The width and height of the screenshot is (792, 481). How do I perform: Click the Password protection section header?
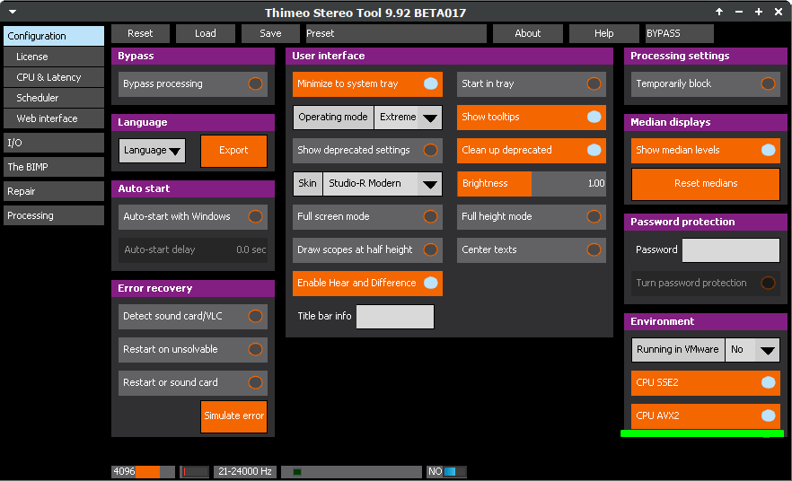click(x=706, y=222)
